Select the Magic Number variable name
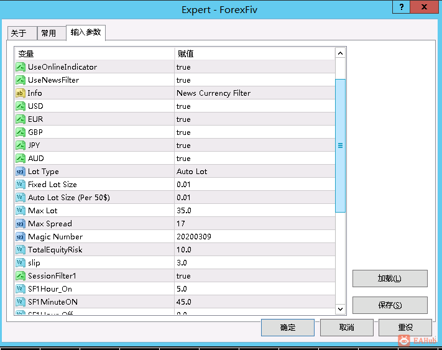This screenshot has height=350, width=442. click(x=55, y=237)
